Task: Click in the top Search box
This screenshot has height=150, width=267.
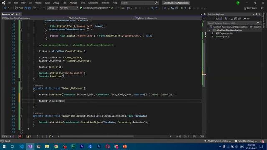Action: [x=139, y=3]
